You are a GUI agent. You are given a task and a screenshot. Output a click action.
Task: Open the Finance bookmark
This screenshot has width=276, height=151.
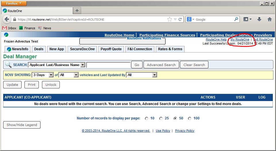(x=27, y=28)
